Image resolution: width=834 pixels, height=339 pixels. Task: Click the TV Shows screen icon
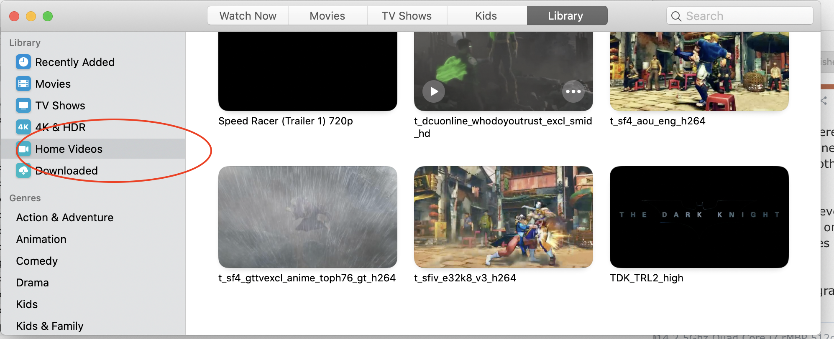[x=23, y=106]
